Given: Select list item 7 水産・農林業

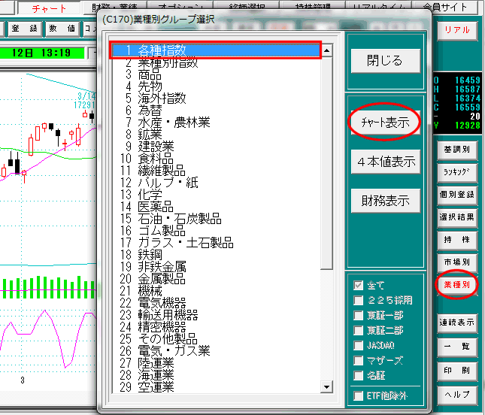Looking at the screenshot, I should [216, 123].
